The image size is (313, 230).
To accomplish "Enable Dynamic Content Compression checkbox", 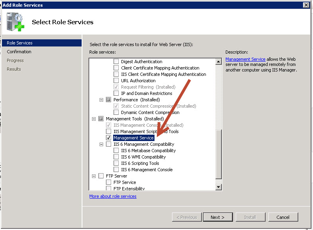I will [116, 112].
